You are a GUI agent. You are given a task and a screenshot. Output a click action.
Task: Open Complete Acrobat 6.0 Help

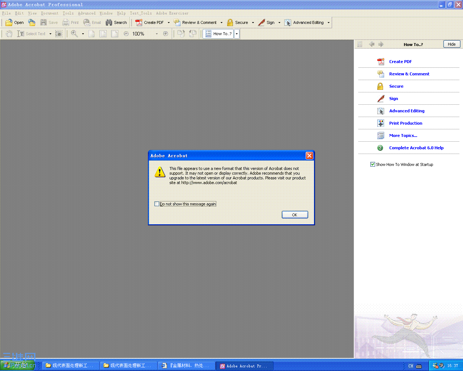416,148
